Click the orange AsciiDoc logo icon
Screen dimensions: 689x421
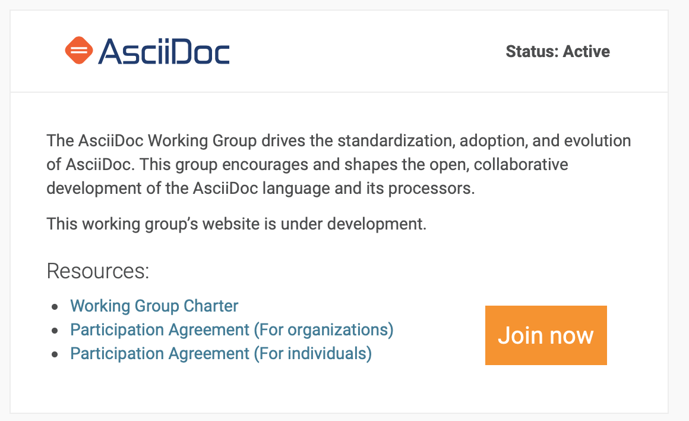click(79, 51)
